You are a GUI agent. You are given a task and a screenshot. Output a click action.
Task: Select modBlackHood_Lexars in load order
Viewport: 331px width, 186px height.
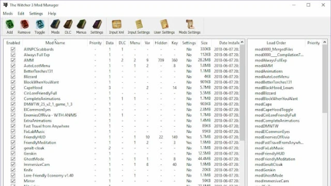pyautogui.click(x=274, y=87)
